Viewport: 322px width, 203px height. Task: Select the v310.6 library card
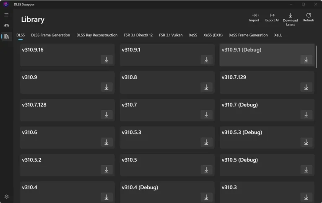point(68,138)
